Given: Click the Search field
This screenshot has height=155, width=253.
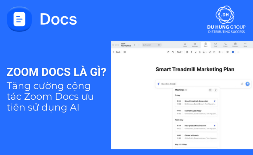Looking at the screenshot, I should pyautogui.click(x=152, y=45).
